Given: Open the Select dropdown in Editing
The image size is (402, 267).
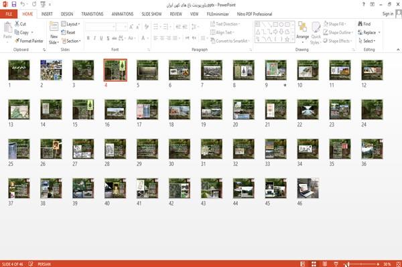Looking at the screenshot, I should tap(367, 41).
